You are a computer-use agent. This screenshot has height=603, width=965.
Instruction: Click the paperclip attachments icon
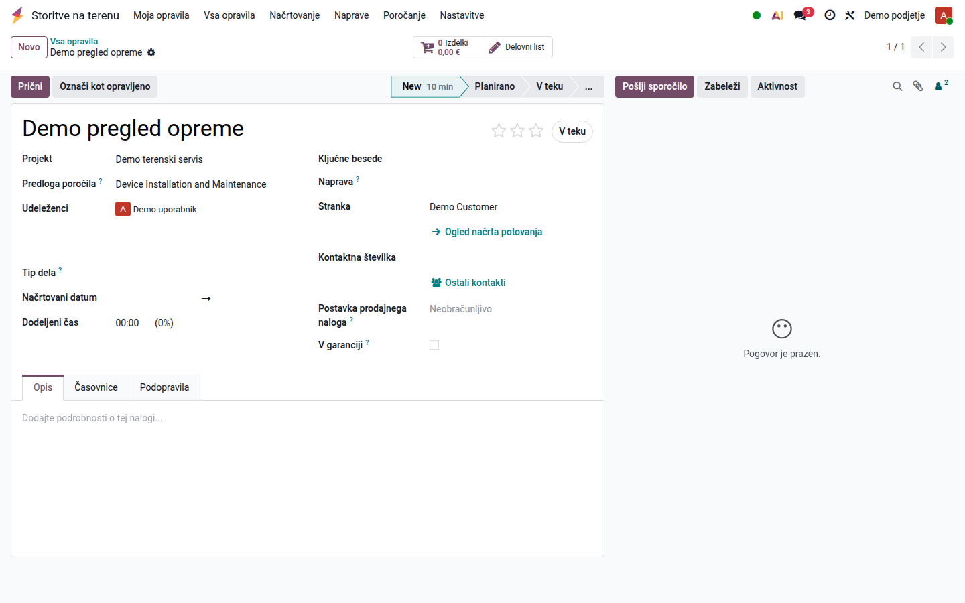[918, 86]
